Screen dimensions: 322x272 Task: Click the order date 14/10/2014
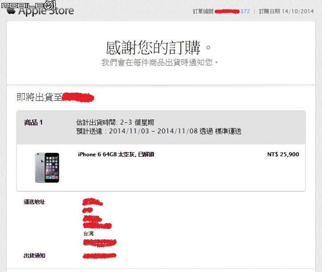pyautogui.click(x=298, y=11)
